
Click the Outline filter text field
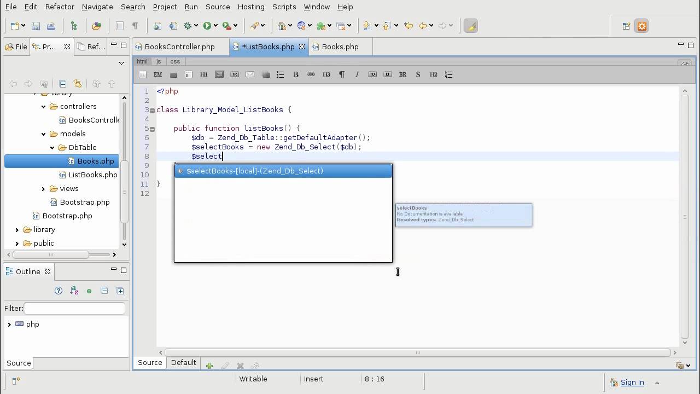pos(74,308)
